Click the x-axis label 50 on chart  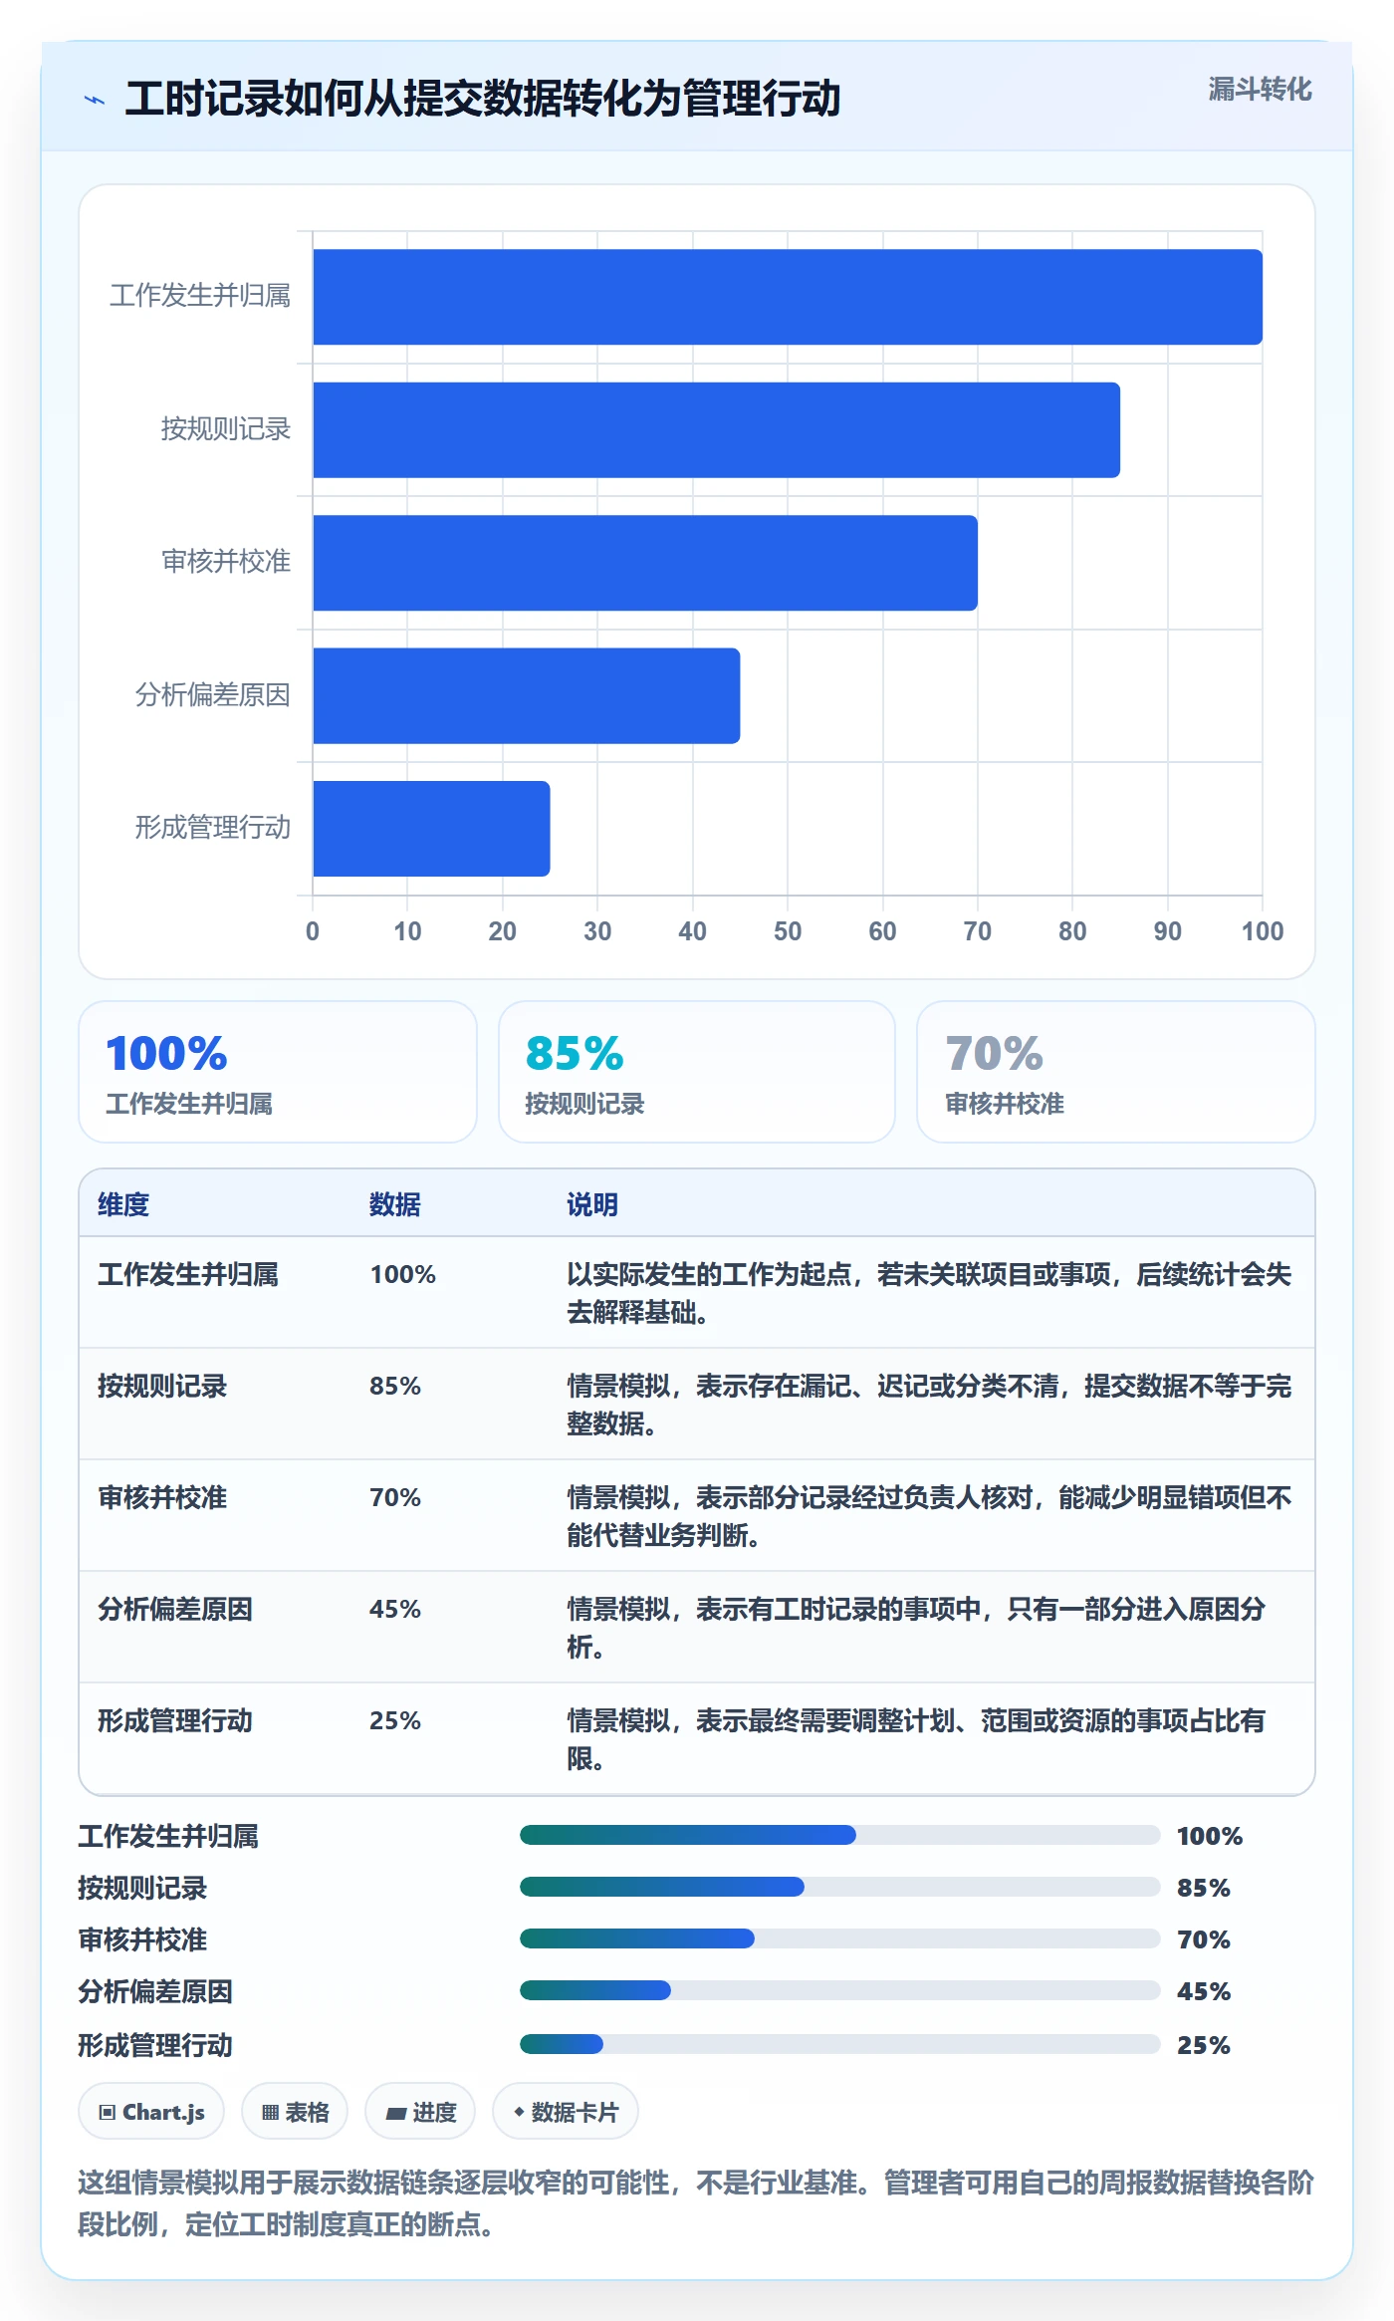788,931
